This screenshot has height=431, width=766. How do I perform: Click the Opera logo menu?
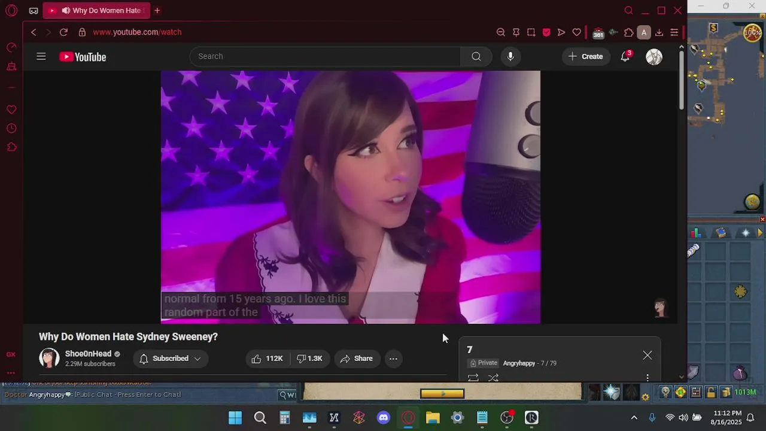[x=11, y=10]
